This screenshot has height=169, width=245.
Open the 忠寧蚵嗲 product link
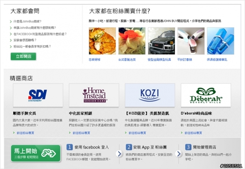click(95, 60)
